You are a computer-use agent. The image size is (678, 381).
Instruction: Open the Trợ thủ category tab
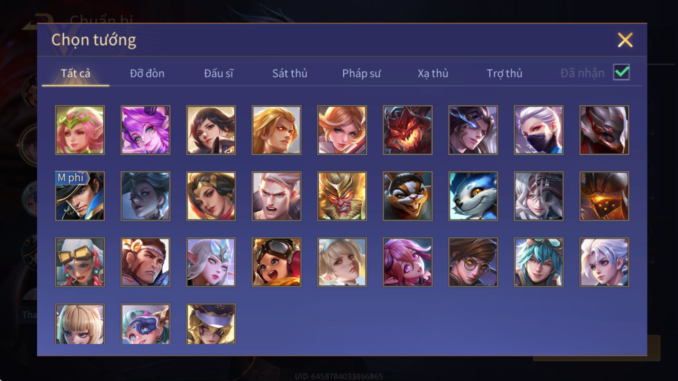tap(504, 73)
